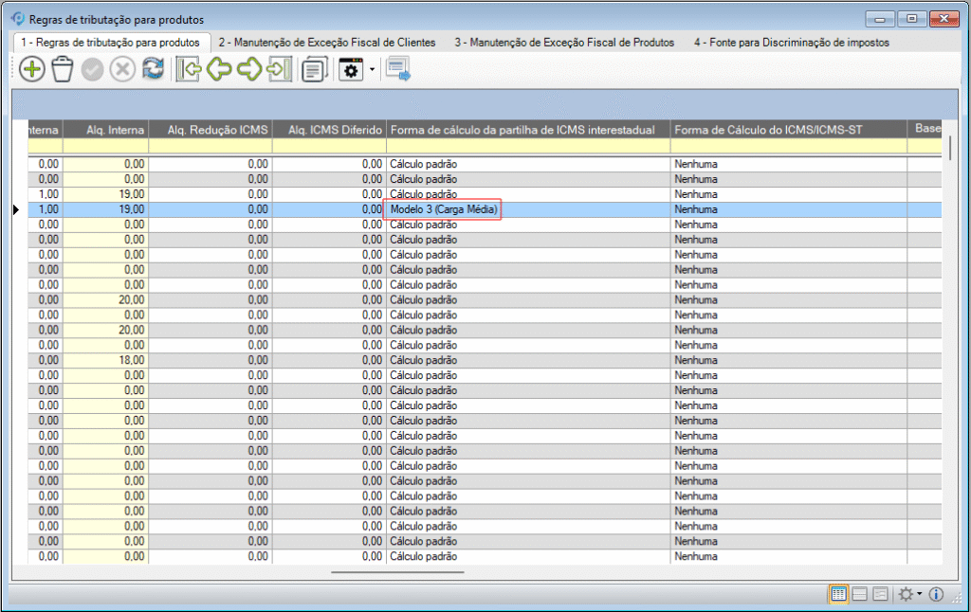Go to the first record arrow
971x612 pixels.
(x=188, y=70)
